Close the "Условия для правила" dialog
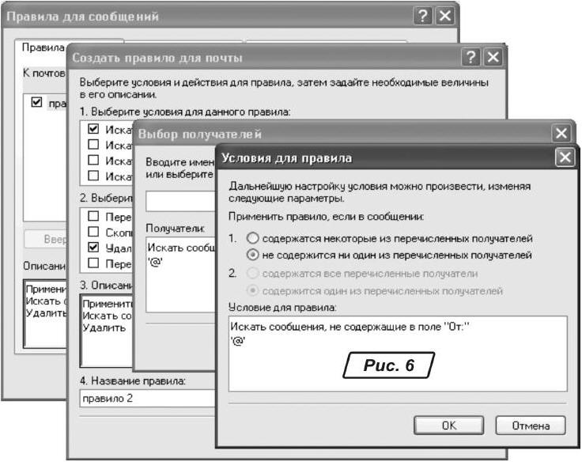 coord(564,157)
